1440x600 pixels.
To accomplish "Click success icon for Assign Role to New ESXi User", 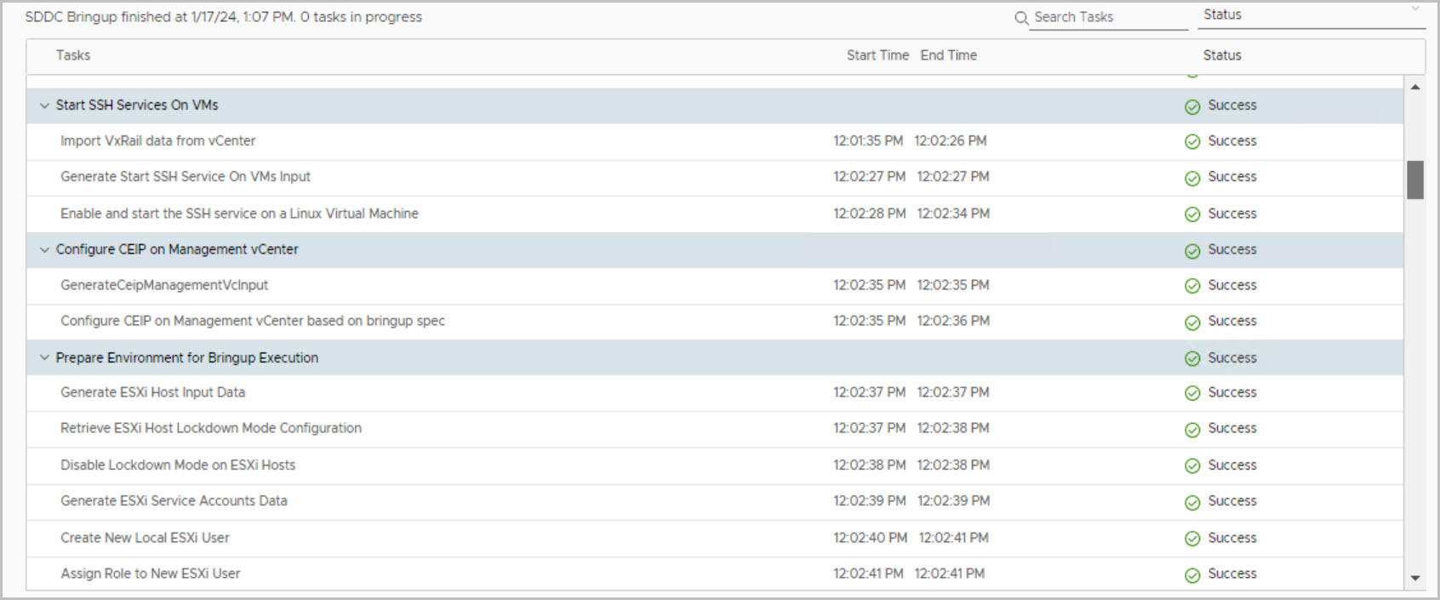I will coord(1192,575).
